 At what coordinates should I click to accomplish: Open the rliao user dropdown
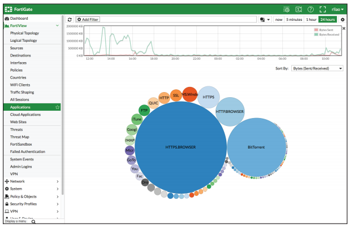pos(337,9)
